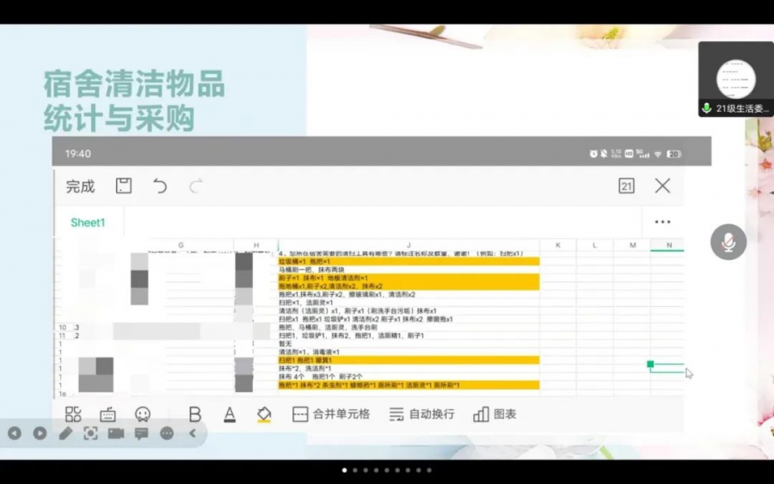Show the keyboard input icon
Viewport: 774px width, 484px height.
click(x=107, y=414)
